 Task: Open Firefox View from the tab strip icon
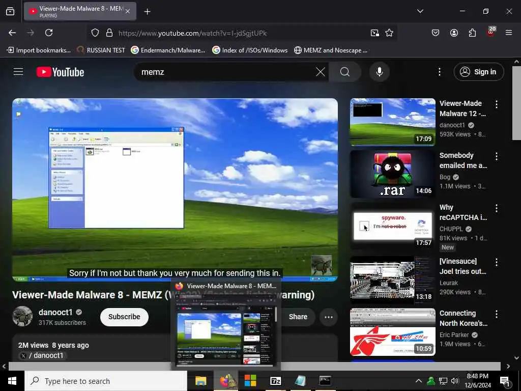tap(10, 11)
